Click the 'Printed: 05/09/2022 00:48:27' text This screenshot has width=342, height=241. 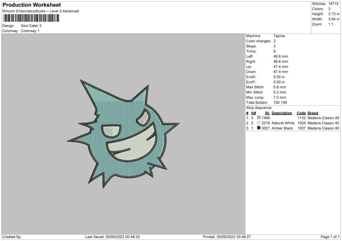click(x=227, y=237)
